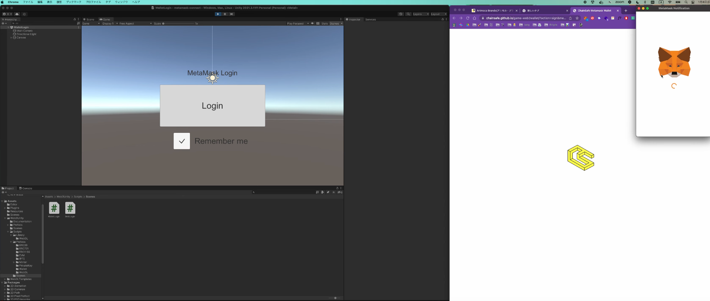
Task: Adjust the Game view Scale slider
Action: (x=164, y=23)
